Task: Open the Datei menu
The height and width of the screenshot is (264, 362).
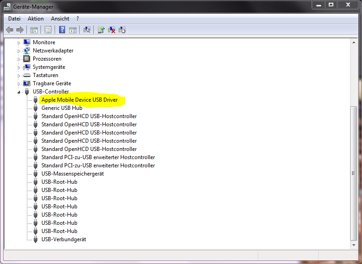Action: (14, 19)
